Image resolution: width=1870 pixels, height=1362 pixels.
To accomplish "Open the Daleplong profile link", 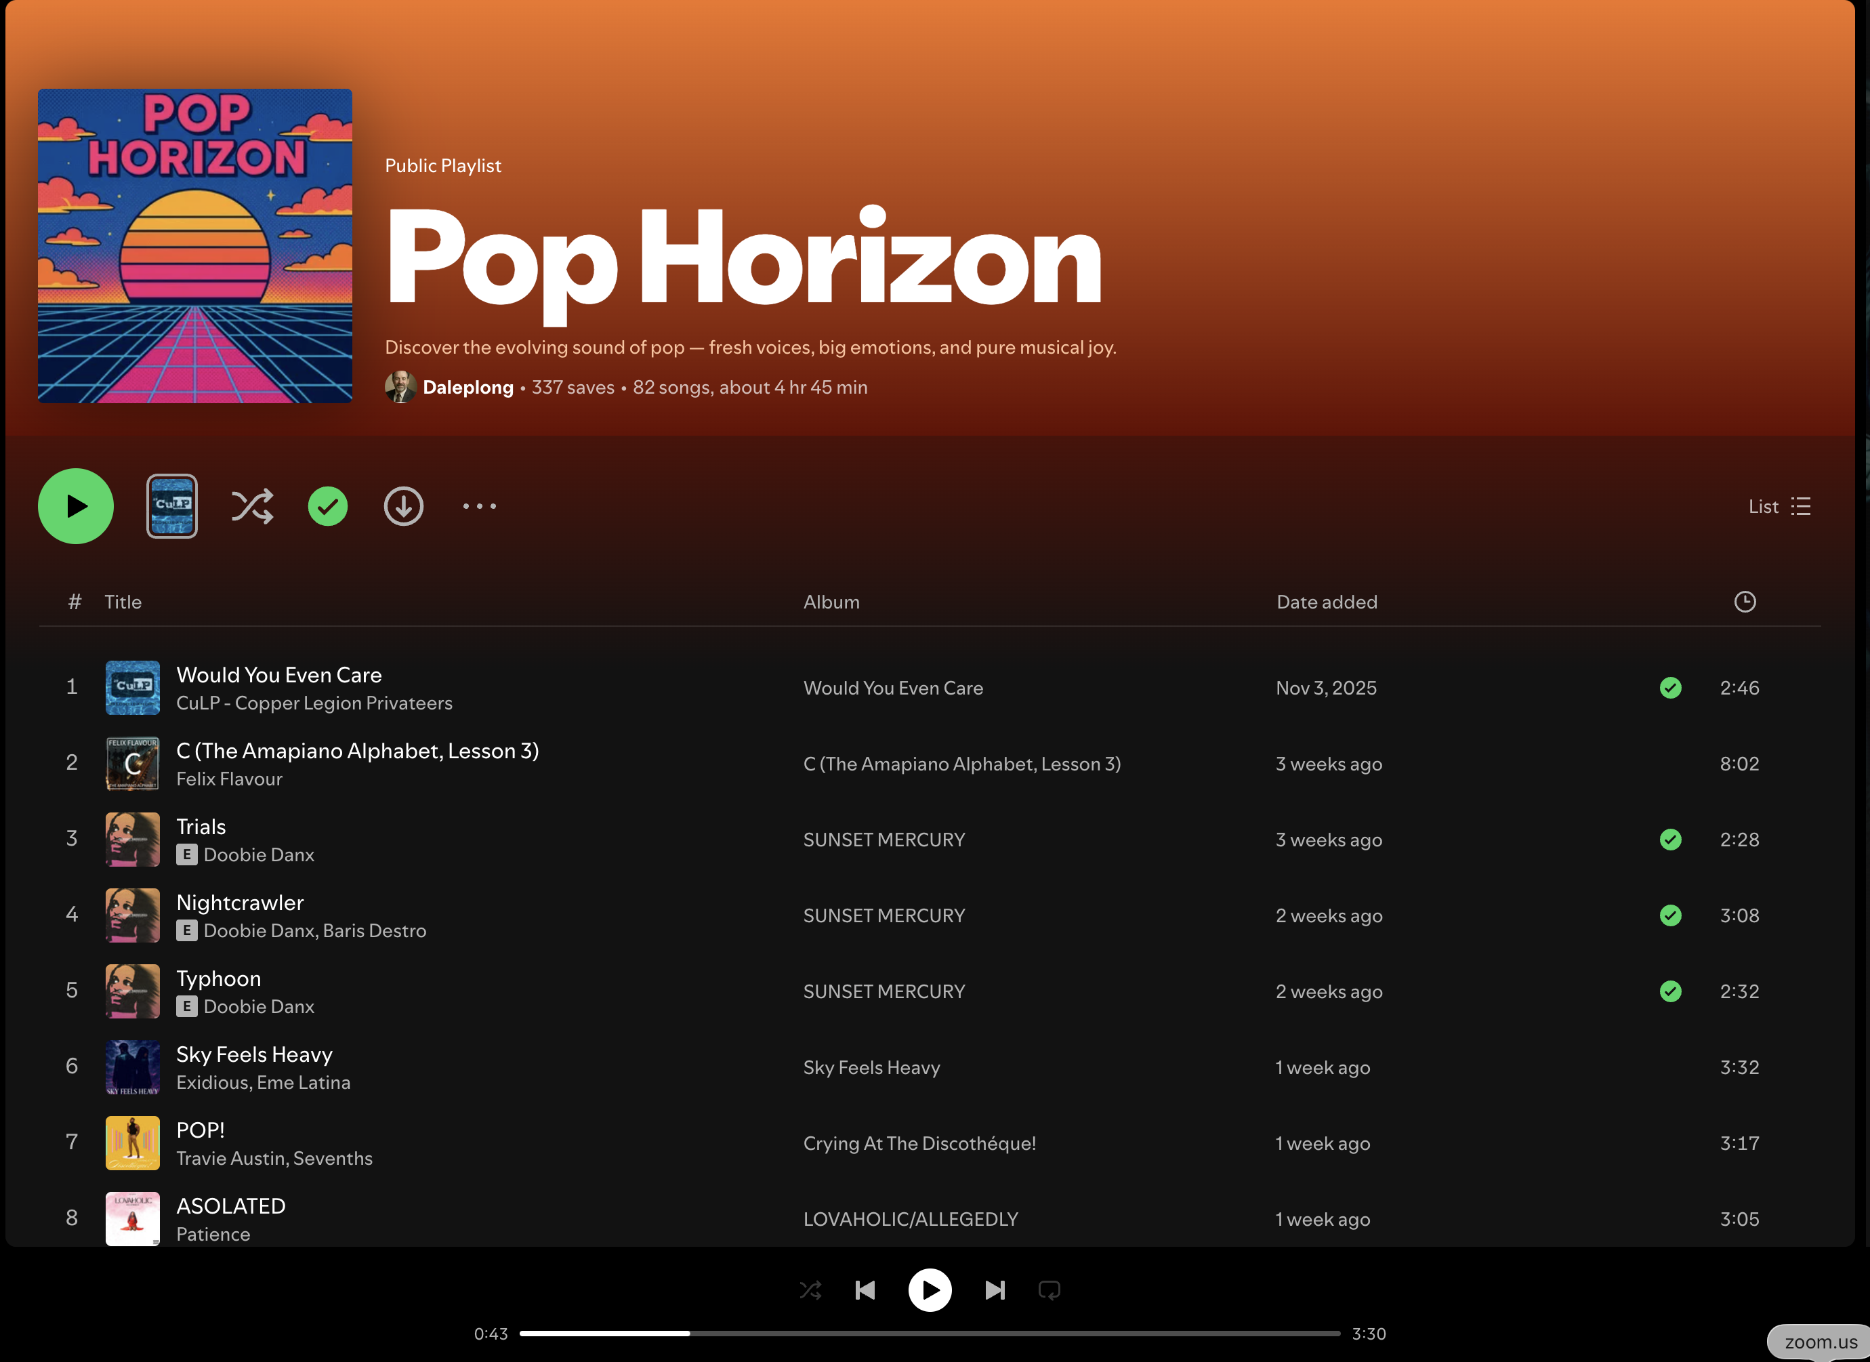I will pyautogui.click(x=467, y=387).
